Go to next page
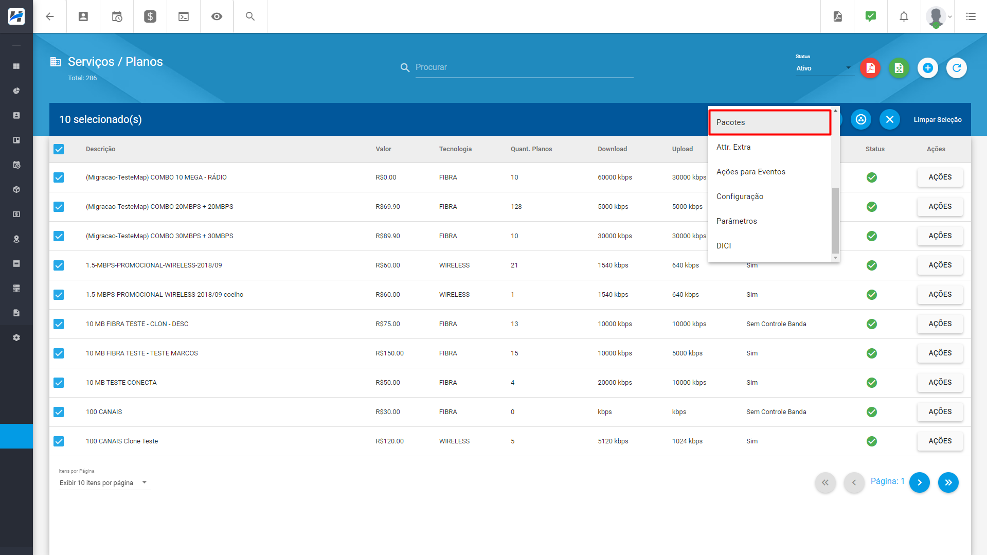Viewport: 987px width, 555px height. (x=919, y=482)
